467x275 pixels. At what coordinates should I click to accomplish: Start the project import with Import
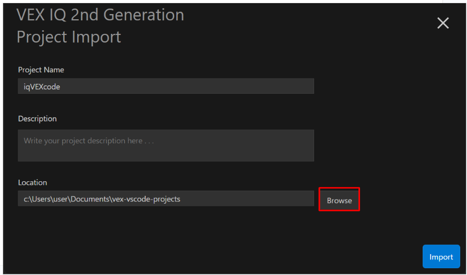coord(441,257)
